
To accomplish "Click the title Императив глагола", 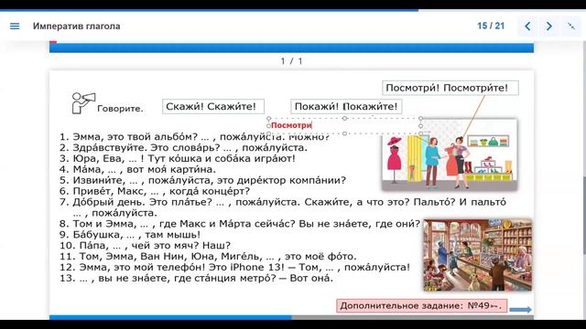I will [77, 27].
